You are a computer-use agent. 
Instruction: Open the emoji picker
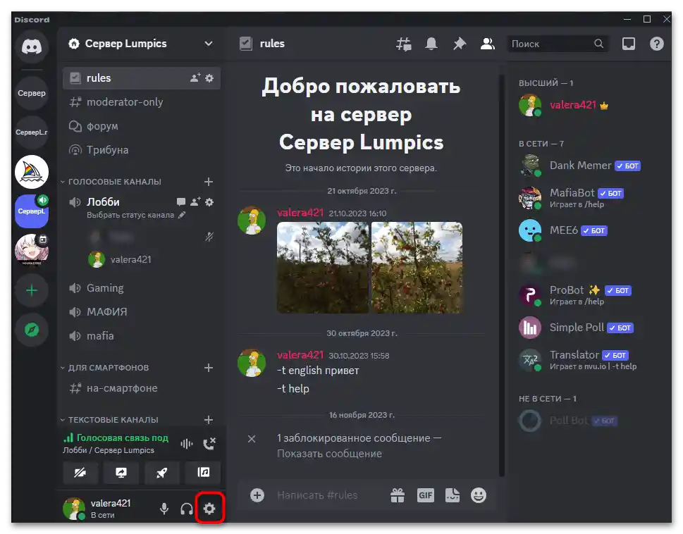pos(479,495)
